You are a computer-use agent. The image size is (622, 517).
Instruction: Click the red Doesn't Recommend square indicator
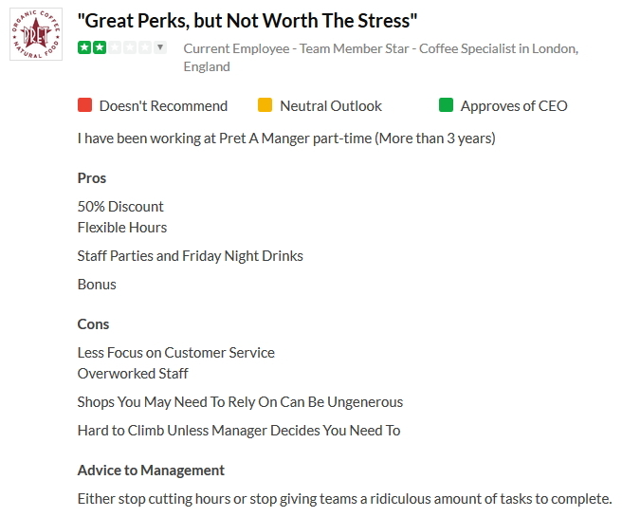[x=84, y=105]
